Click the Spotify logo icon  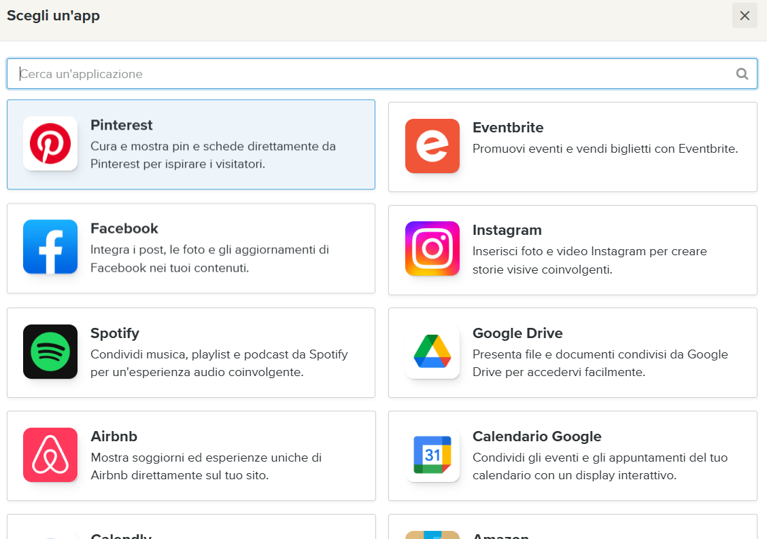pos(50,352)
